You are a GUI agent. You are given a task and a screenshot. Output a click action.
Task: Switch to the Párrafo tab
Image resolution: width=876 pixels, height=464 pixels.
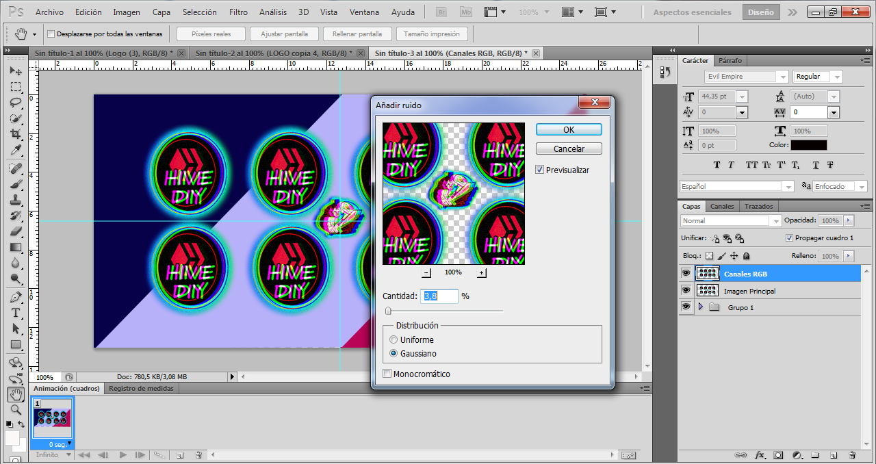pos(730,60)
